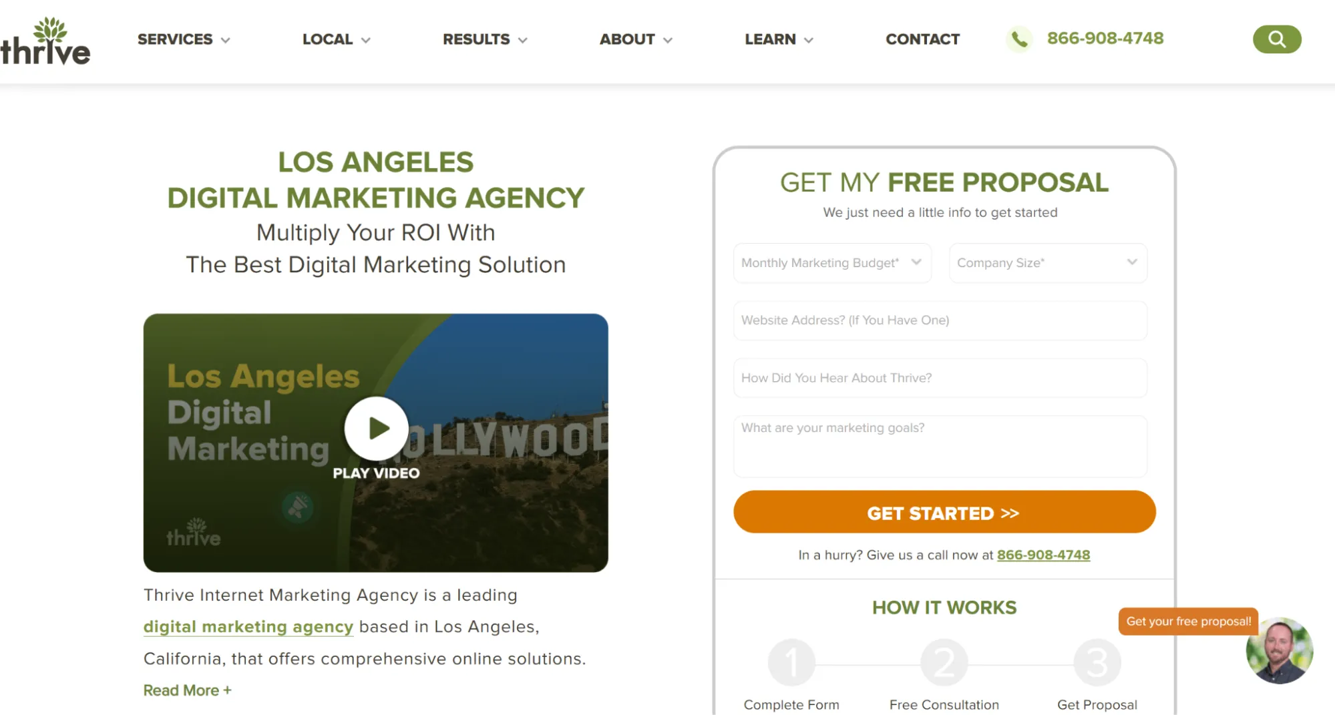Open the Monthly Marketing Budget dropdown
The height and width of the screenshot is (715, 1335).
click(x=832, y=263)
